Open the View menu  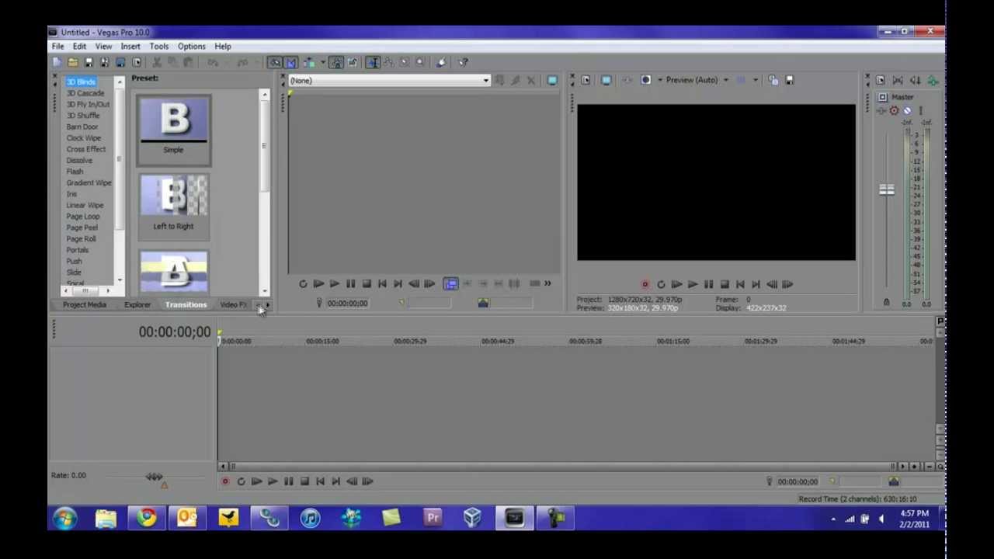(x=103, y=47)
